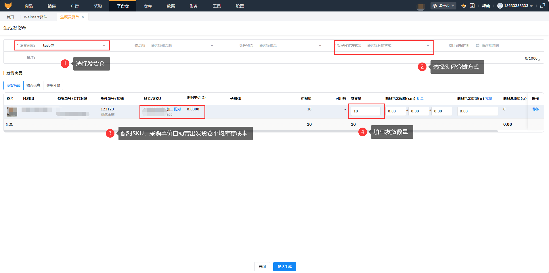Close the 生成发货单 tab with X
The image size is (549, 273).
pyautogui.click(x=83, y=17)
